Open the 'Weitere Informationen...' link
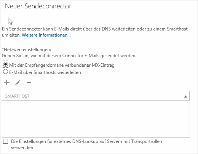Image resolution: width=198 pixels, height=154 pixels. click(46, 35)
